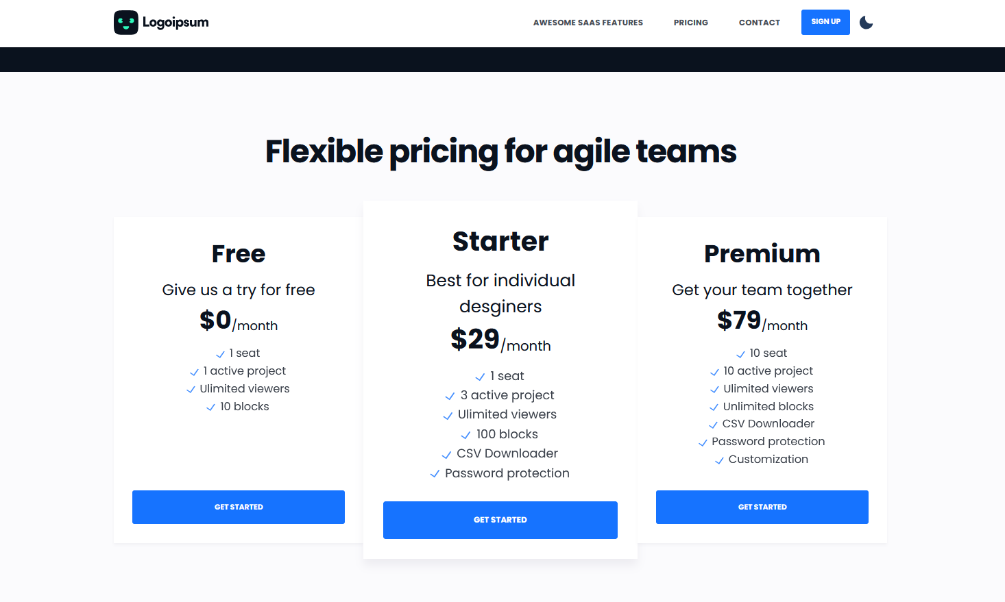Screen dimensions: 1005x602
Task: Click the "$29" price in the Starter plan
Action: [474, 340]
